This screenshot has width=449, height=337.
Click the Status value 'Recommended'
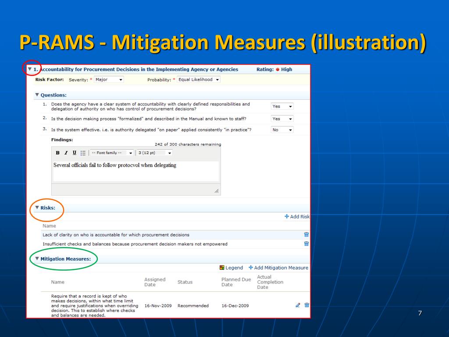pos(193,306)
